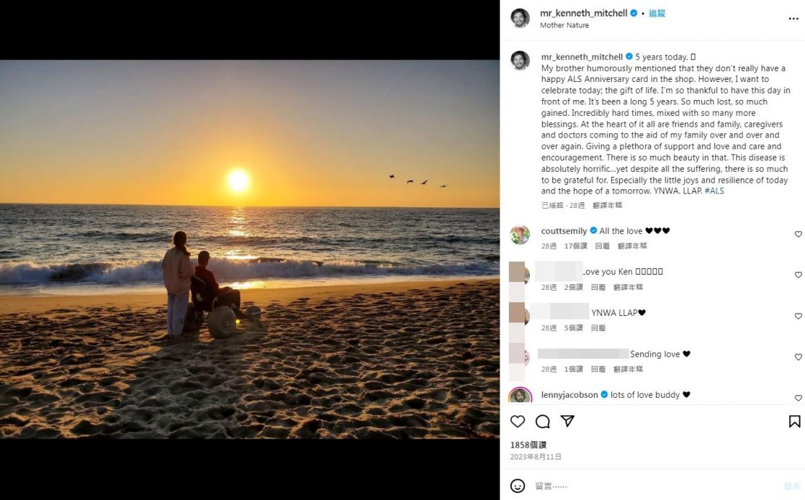The height and width of the screenshot is (500, 805).
Task: Open the emoji picker in comment box
Action: click(518, 486)
